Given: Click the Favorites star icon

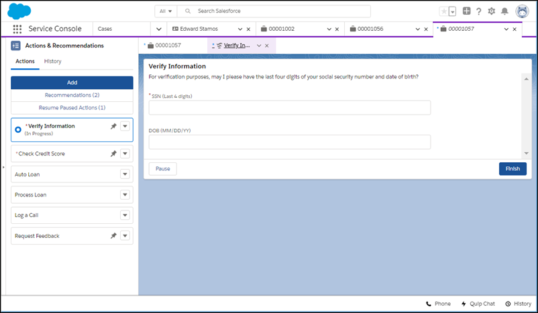Looking at the screenshot, I should [x=443, y=11].
